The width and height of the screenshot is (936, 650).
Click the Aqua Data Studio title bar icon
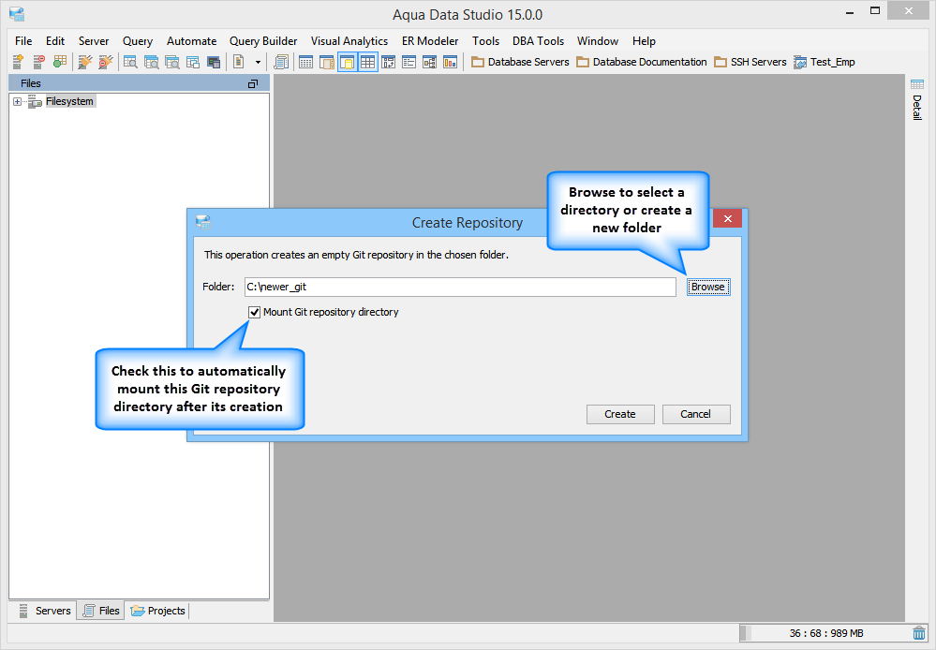(17, 14)
